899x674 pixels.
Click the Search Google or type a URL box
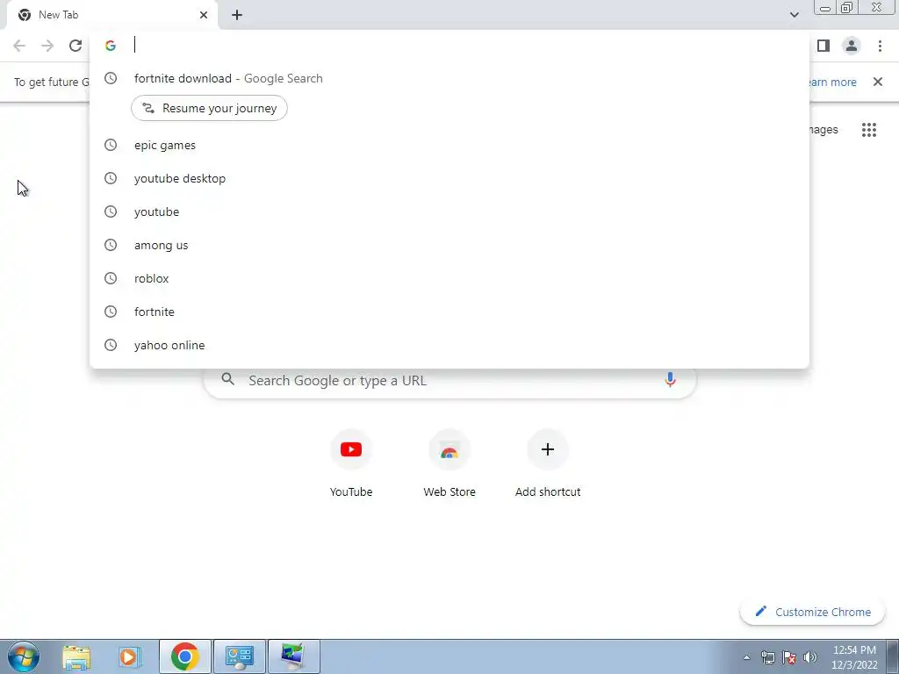click(449, 381)
